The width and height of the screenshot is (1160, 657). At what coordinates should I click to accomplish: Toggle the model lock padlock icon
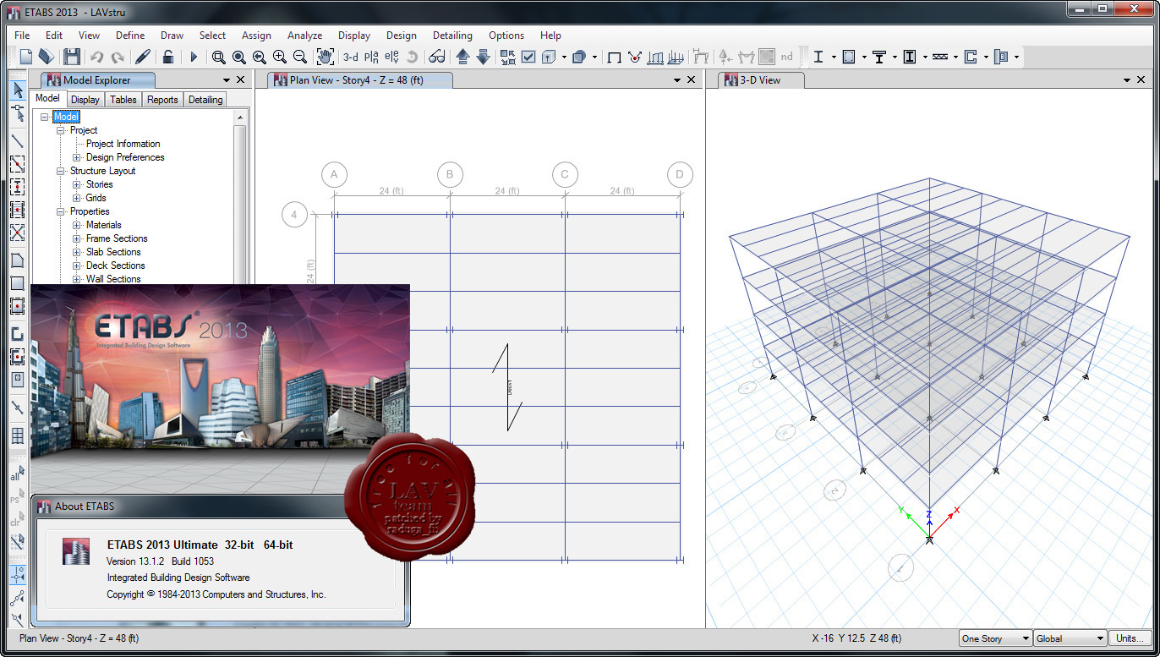pos(168,57)
